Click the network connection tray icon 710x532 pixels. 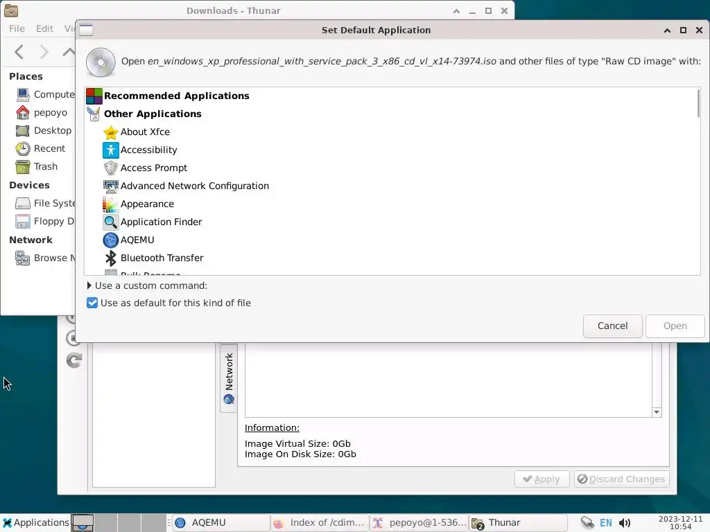point(587,523)
